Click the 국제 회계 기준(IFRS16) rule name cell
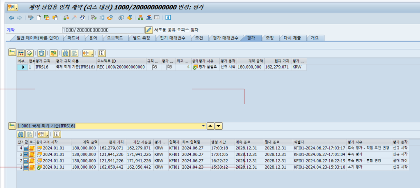The width and height of the screenshot is (420, 188). (x=75, y=67)
